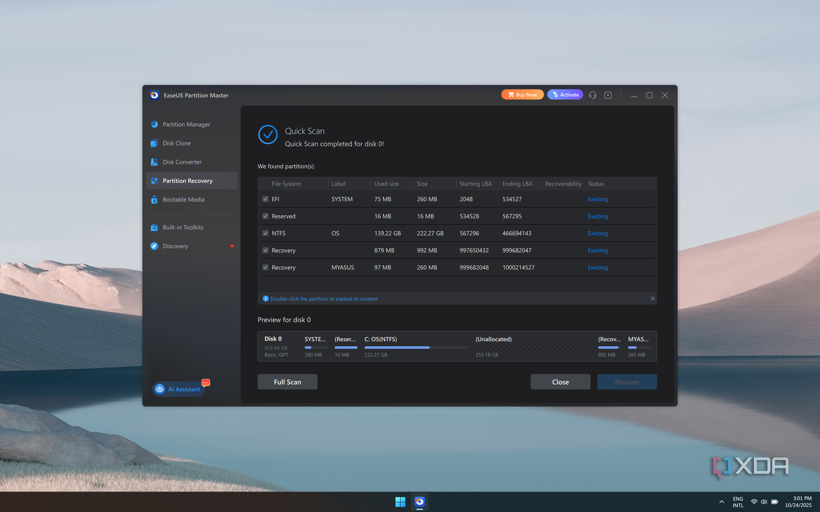Screen dimensions: 820x512
Task: Click the Quick Scan completed checkmark icon
Action: tap(268, 135)
